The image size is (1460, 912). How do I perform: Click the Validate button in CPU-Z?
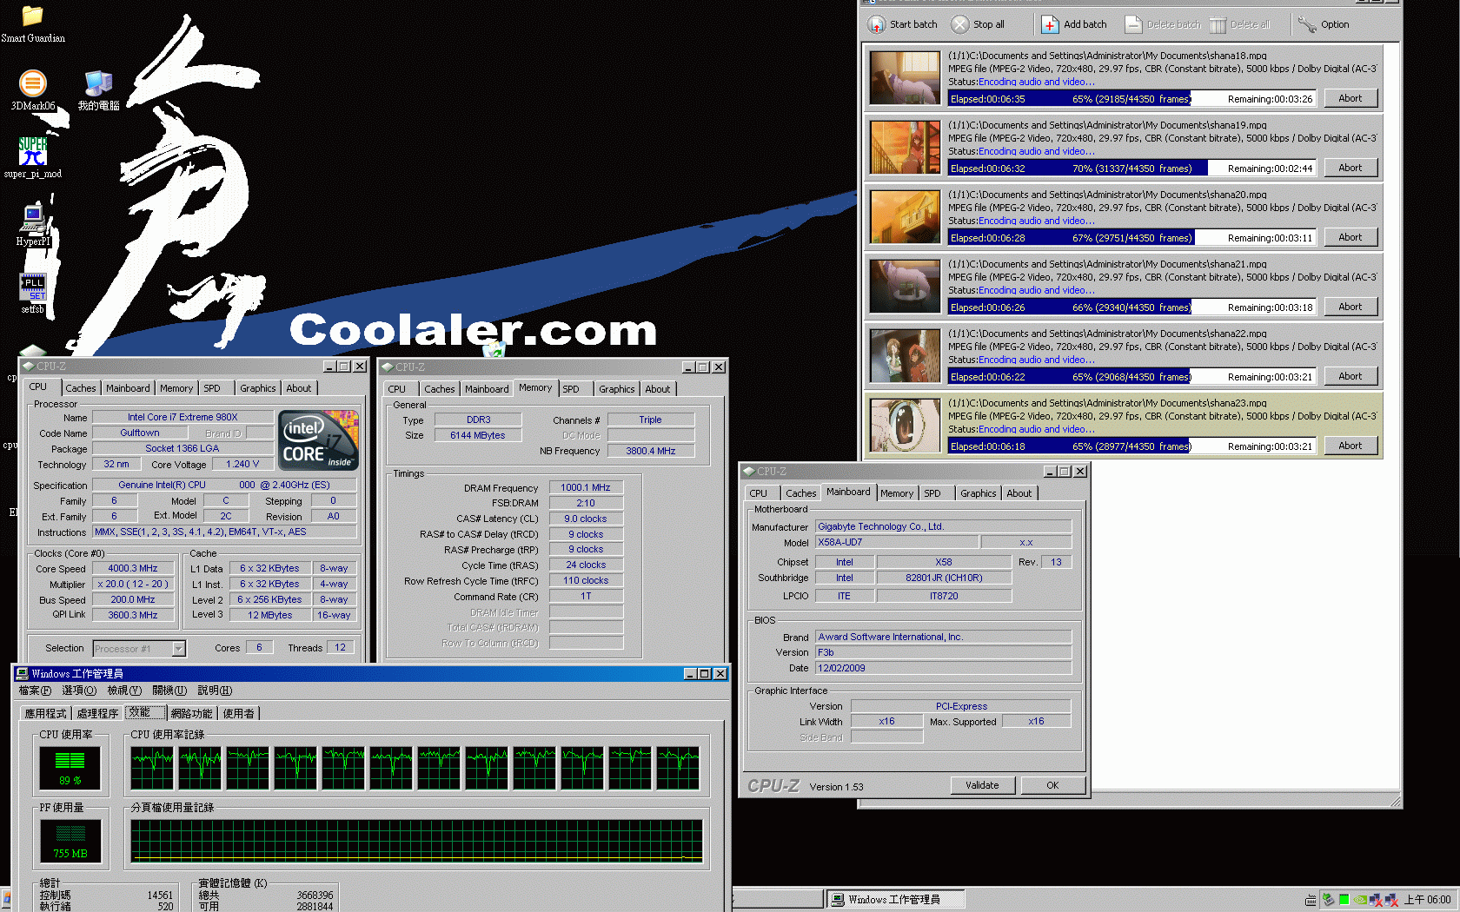[x=982, y=785]
